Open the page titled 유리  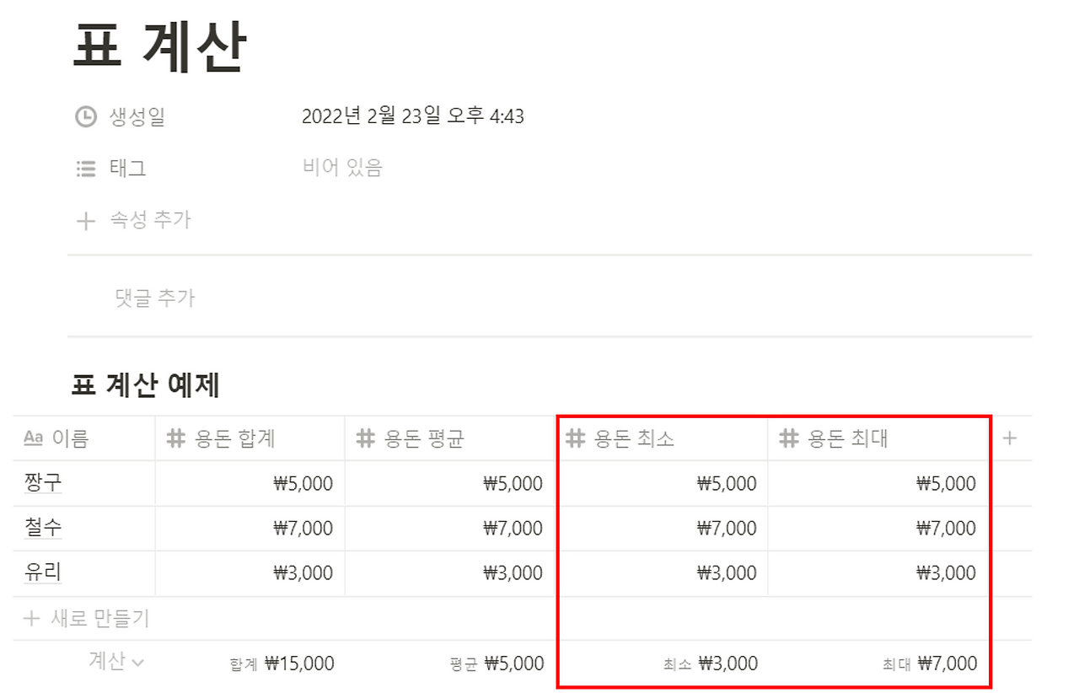42,572
